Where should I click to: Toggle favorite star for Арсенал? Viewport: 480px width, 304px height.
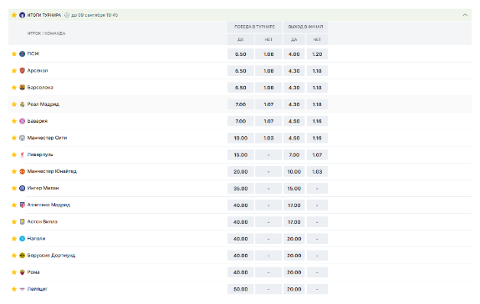click(14, 71)
